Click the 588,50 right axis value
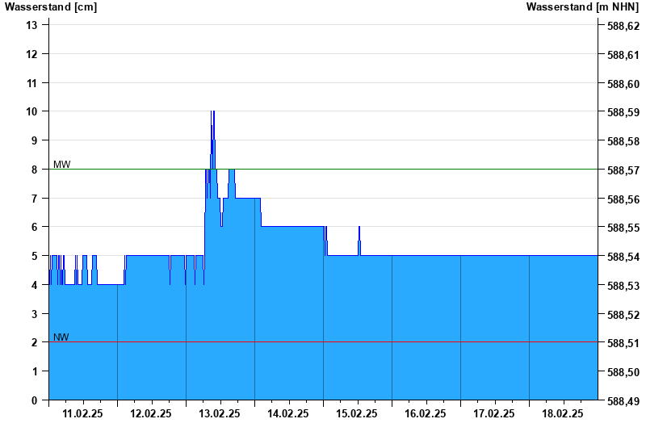Image resolution: width=646 pixels, height=444 pixels. tap(623, 372)
